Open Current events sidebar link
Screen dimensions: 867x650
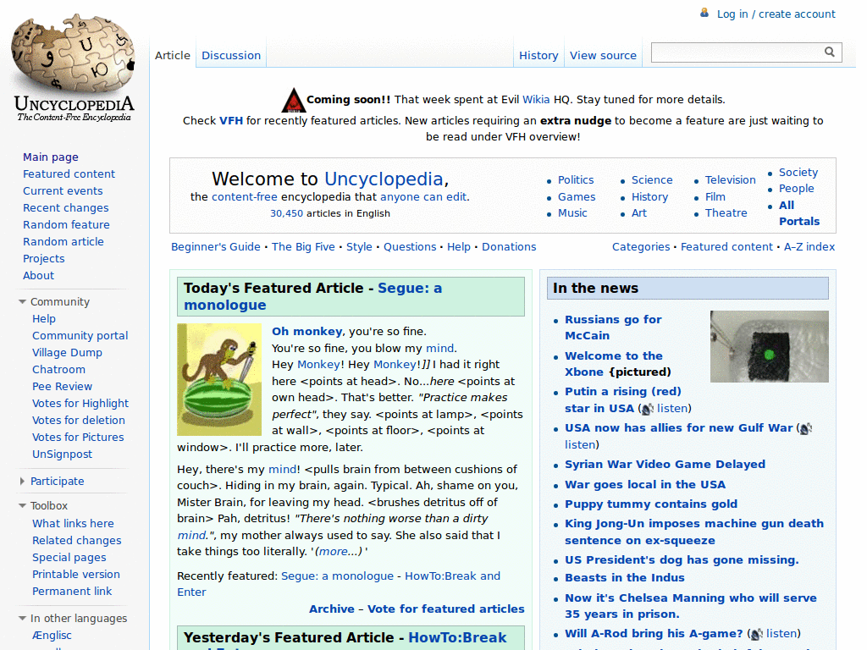click(63, 190)
